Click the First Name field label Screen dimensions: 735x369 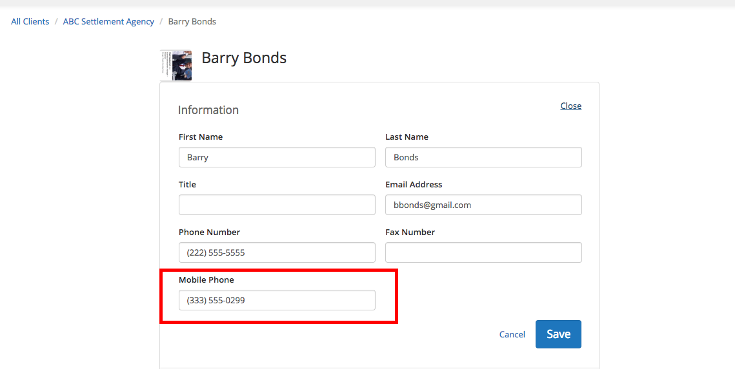201,137
